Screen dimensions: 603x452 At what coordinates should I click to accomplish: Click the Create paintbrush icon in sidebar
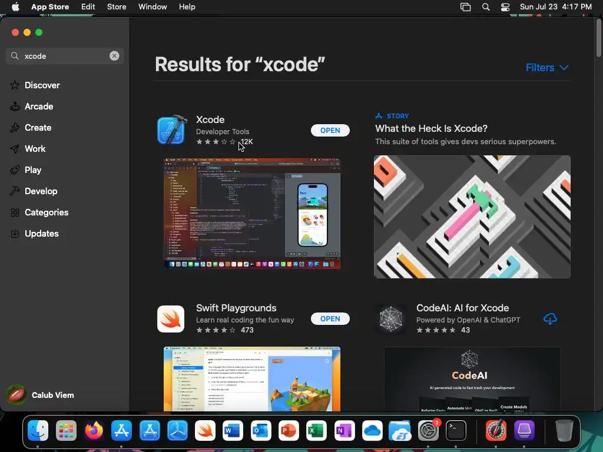tap(15, 127)
